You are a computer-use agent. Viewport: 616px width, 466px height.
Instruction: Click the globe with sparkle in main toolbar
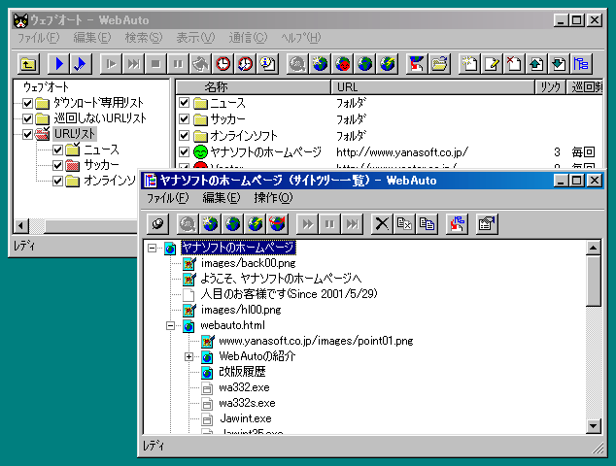pyautogui.click(x=321, y=64)
